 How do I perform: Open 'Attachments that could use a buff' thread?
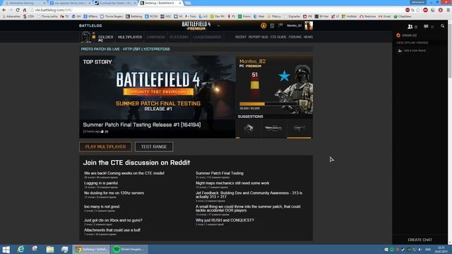click(x=112, y=230)
